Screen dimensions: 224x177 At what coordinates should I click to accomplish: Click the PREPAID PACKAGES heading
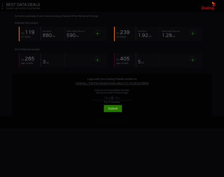click(27, 23)
